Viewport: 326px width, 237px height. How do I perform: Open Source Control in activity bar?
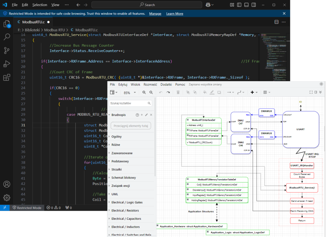point(6,50)
